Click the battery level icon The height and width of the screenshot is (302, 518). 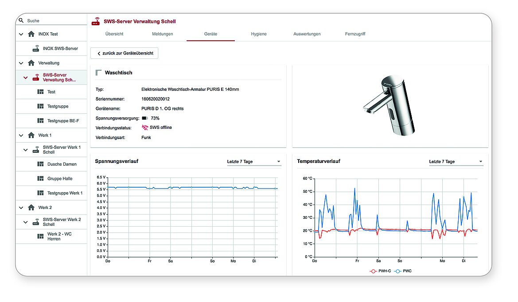click(x=145, y=119)
